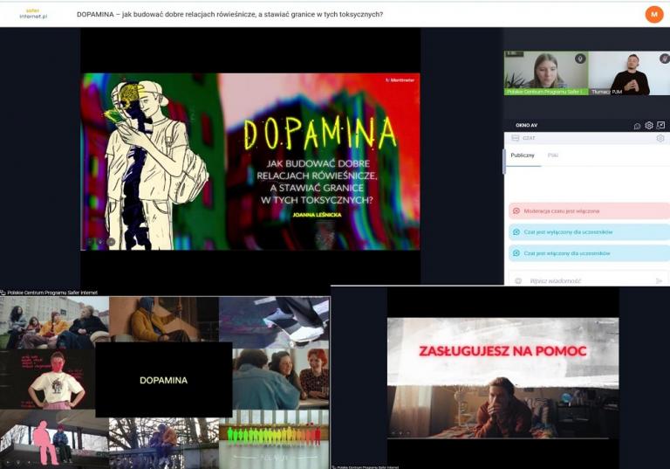Click 'Polskie Centrum Programu Safer Internet' collage label

(x=52, y=293)
